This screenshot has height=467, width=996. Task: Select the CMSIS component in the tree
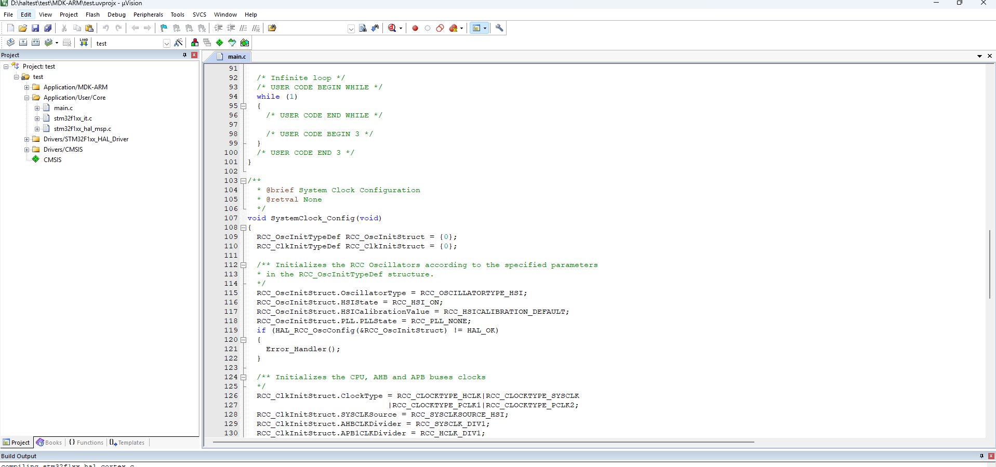[52, 160]
